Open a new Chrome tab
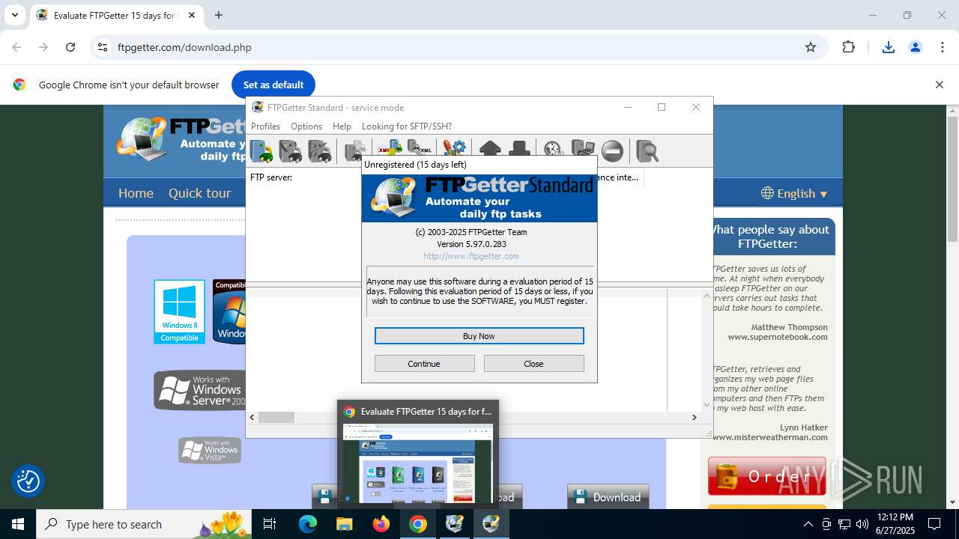 (219, 15)
